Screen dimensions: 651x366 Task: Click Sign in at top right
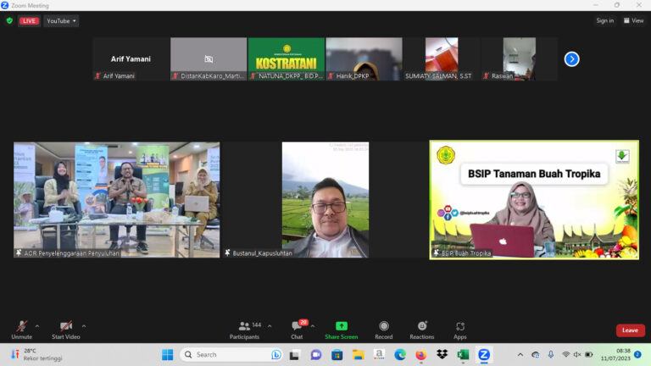click(x=605, y=20)
